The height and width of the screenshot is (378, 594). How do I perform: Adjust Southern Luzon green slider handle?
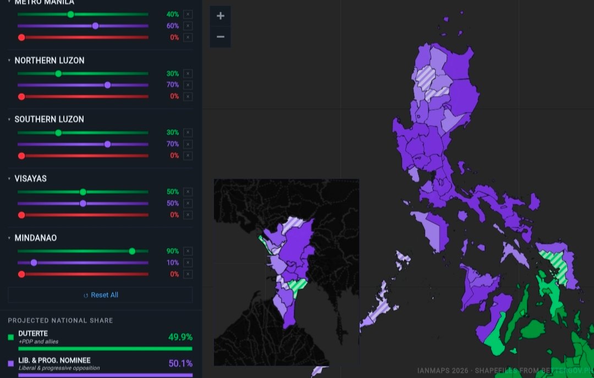pos(58,132)
